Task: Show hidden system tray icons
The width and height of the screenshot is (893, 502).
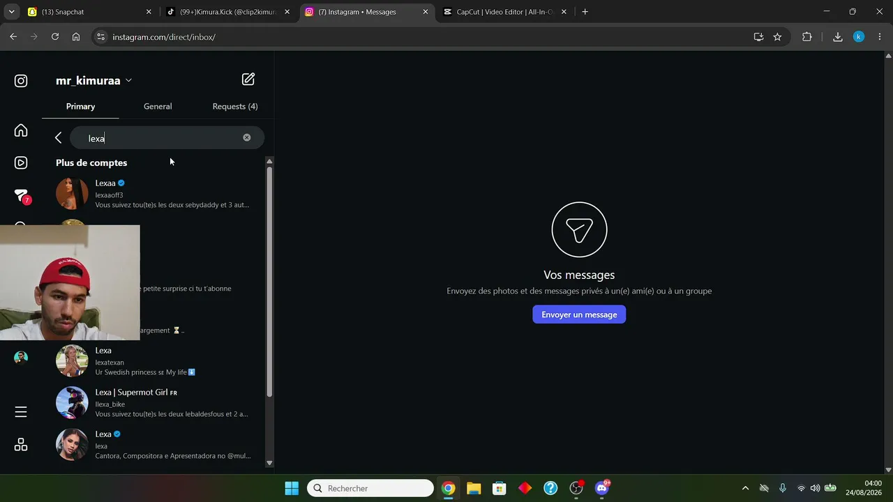Action: [x=745, y=488]
